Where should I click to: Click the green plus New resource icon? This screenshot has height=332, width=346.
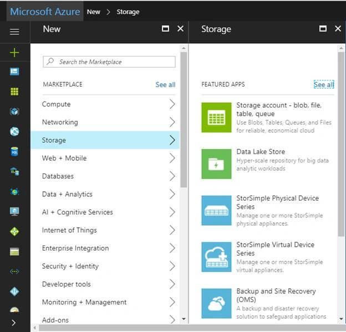14,53
